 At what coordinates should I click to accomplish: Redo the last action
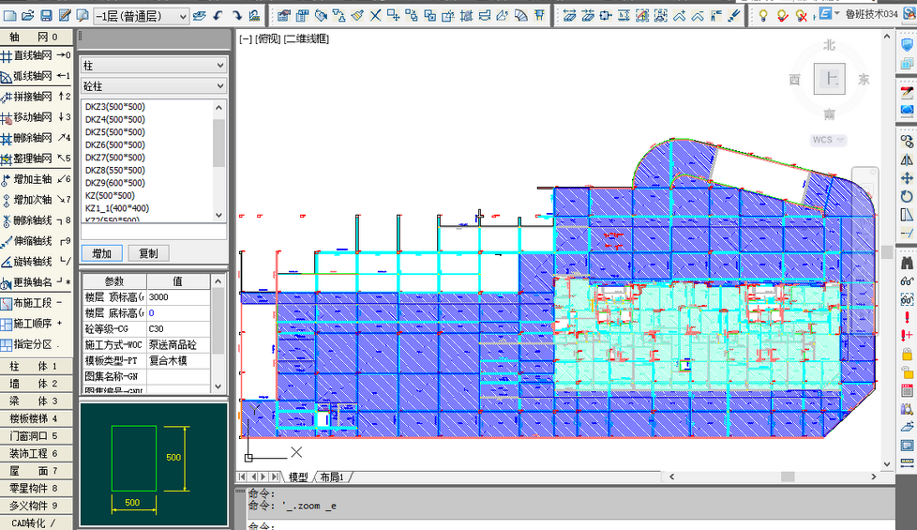[x=236, y=16]
